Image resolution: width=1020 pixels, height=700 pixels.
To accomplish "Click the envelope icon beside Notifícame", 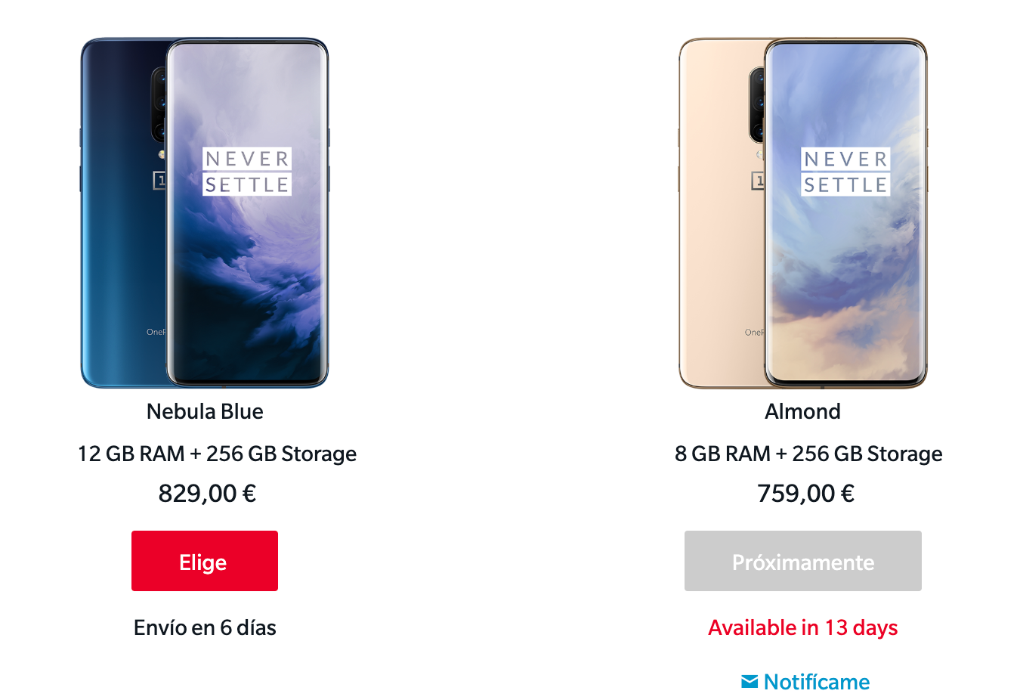I will [750, 682].
